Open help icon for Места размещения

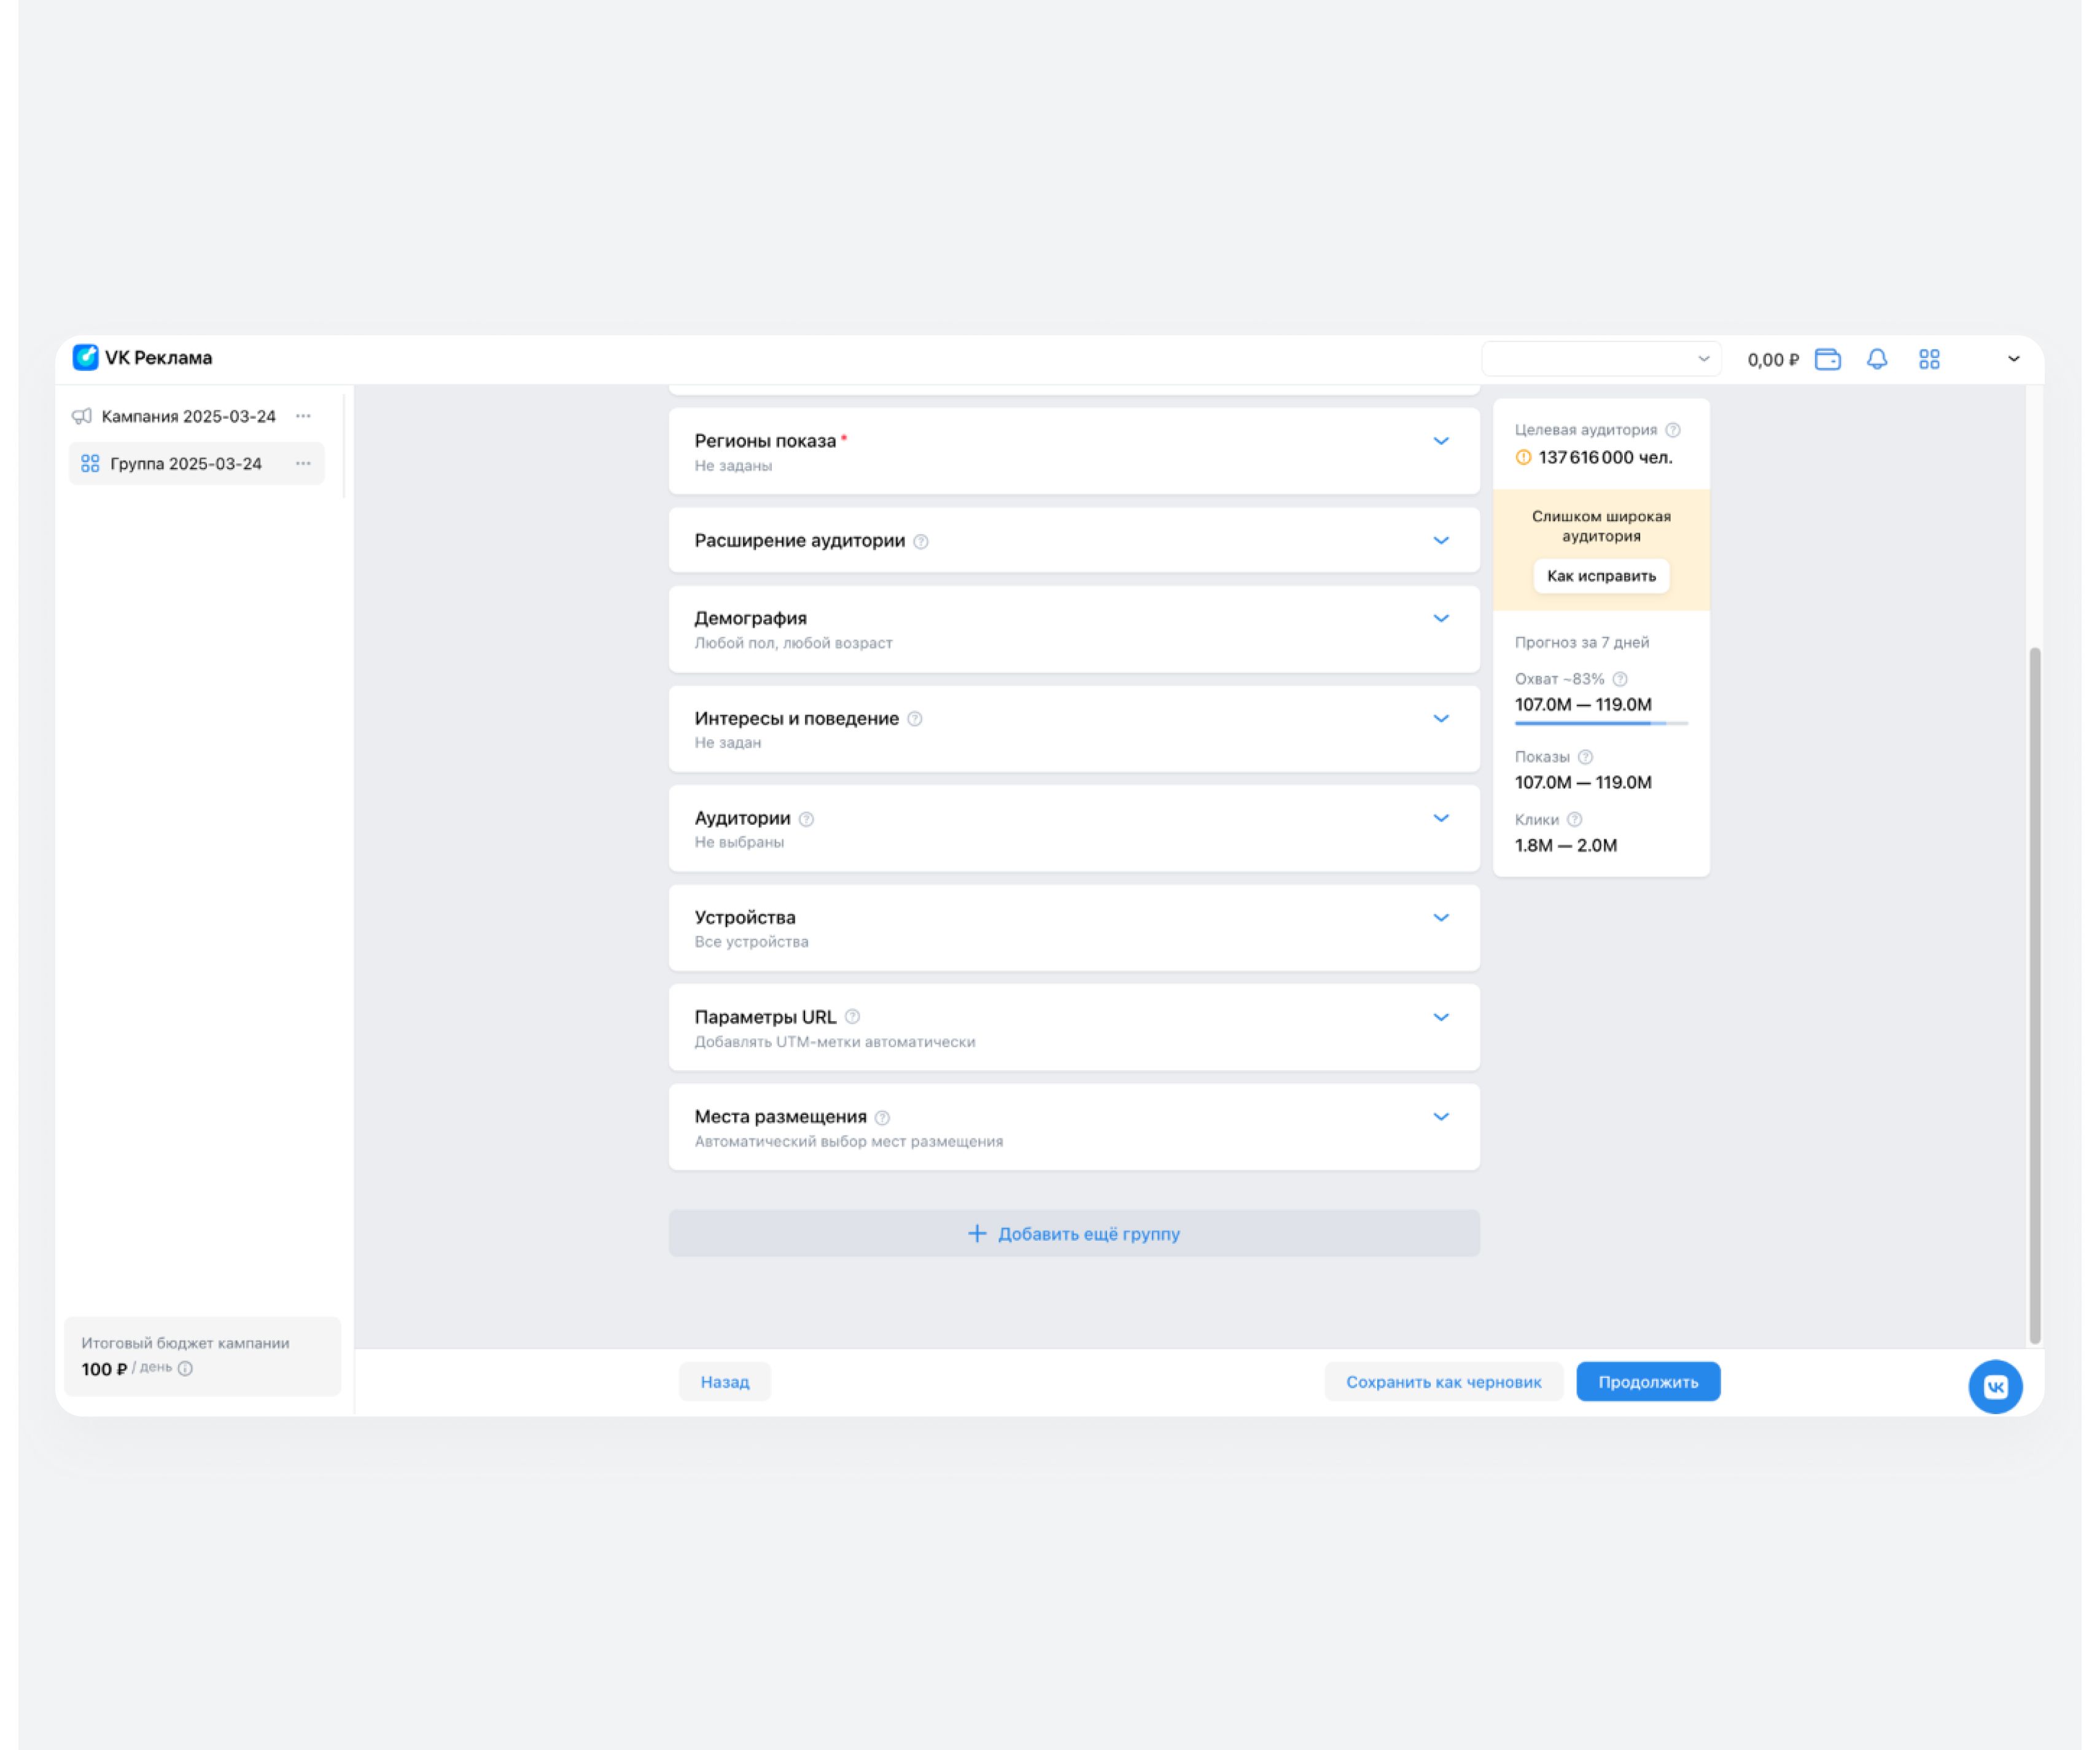pos(882,1117)
